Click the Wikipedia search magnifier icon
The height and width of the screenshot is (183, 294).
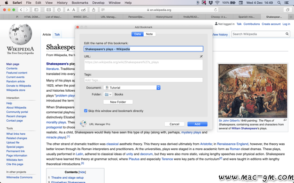point(287,34)
